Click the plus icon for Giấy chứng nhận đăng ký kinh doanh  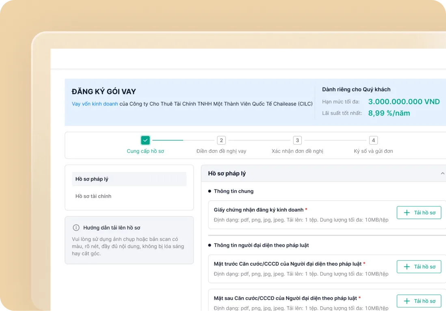pyautogui.click(x=407, y=212)
